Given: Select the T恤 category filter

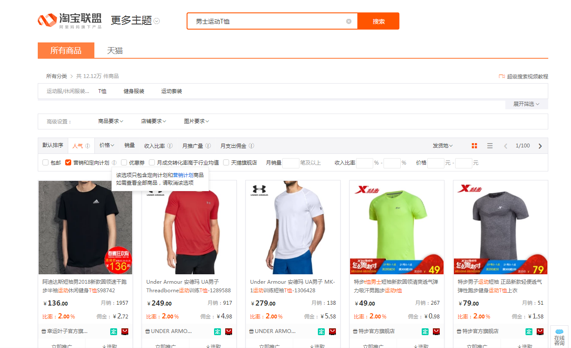Looking at the screenshot, I should [102, 91].
